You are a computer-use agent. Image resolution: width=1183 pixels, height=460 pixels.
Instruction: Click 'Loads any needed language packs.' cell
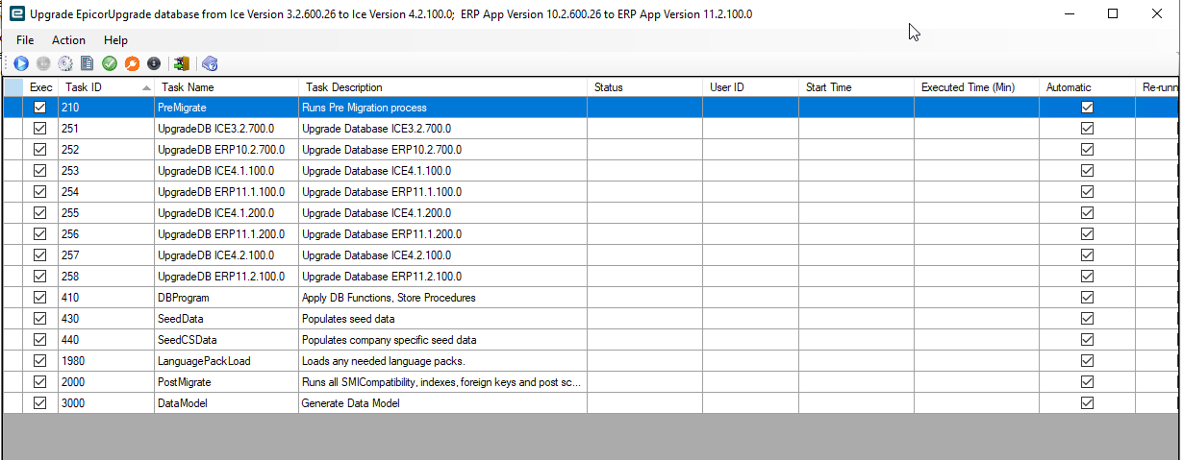point(442,361)
